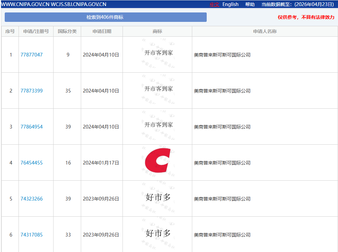Image resolution: width=338 pixels, height=252 pixels.
Task: Click class 16 in row 4
Action: pyautogui.click(x=68, y=163)
